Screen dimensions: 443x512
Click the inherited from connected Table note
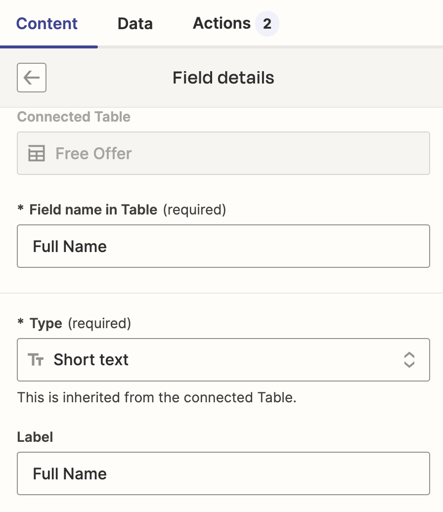(x=157, y=397)
